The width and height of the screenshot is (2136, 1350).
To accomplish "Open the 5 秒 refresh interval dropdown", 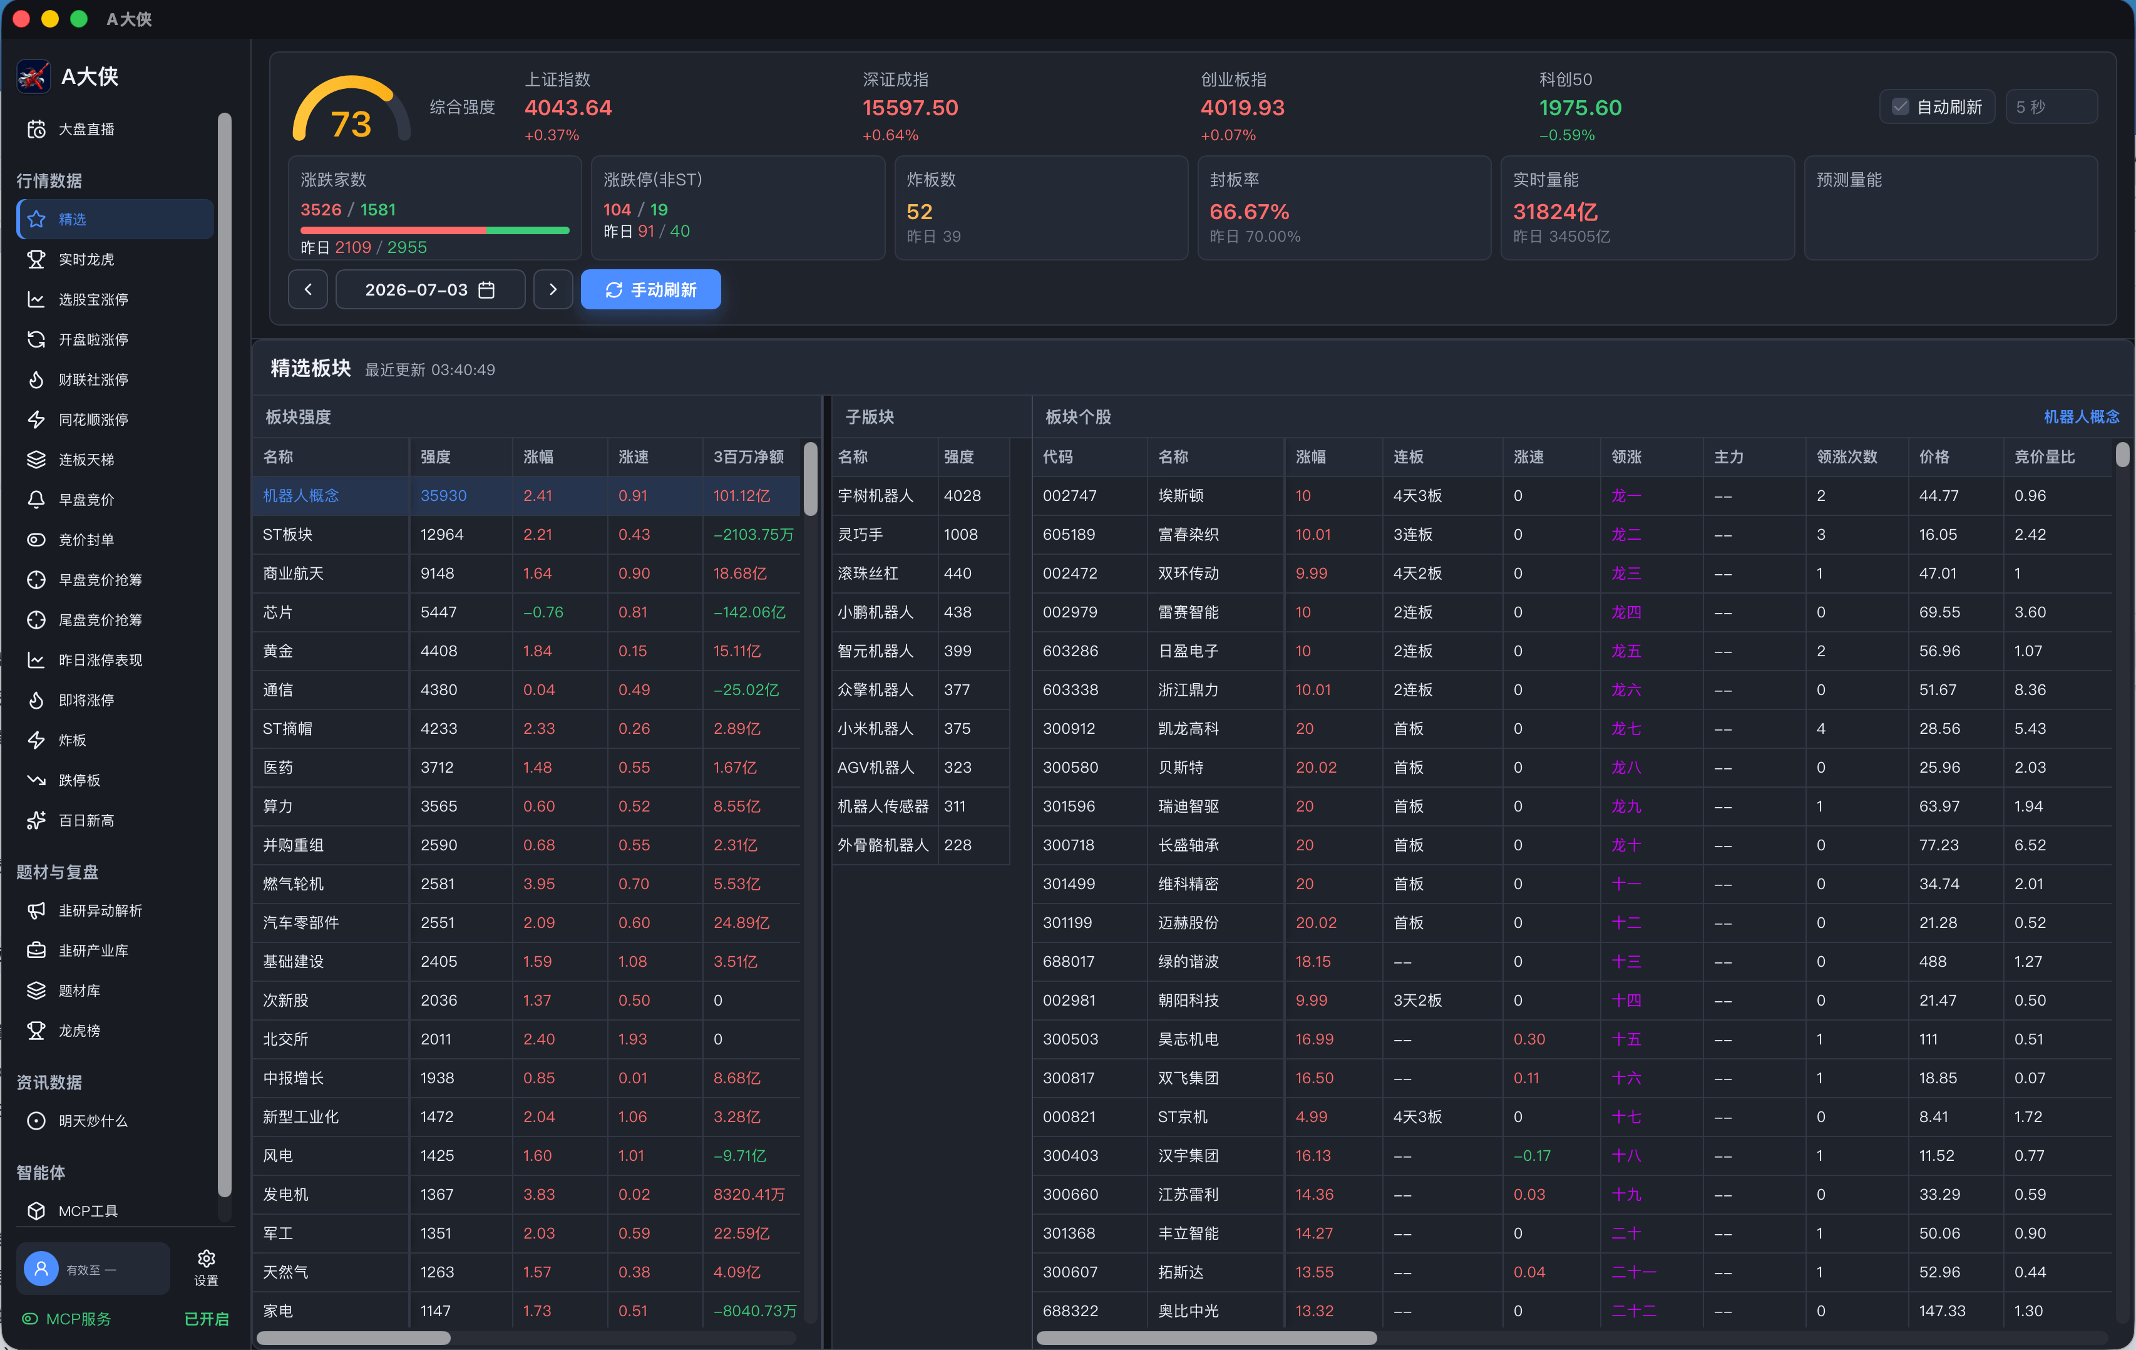I will click(x=2051, y=106).
